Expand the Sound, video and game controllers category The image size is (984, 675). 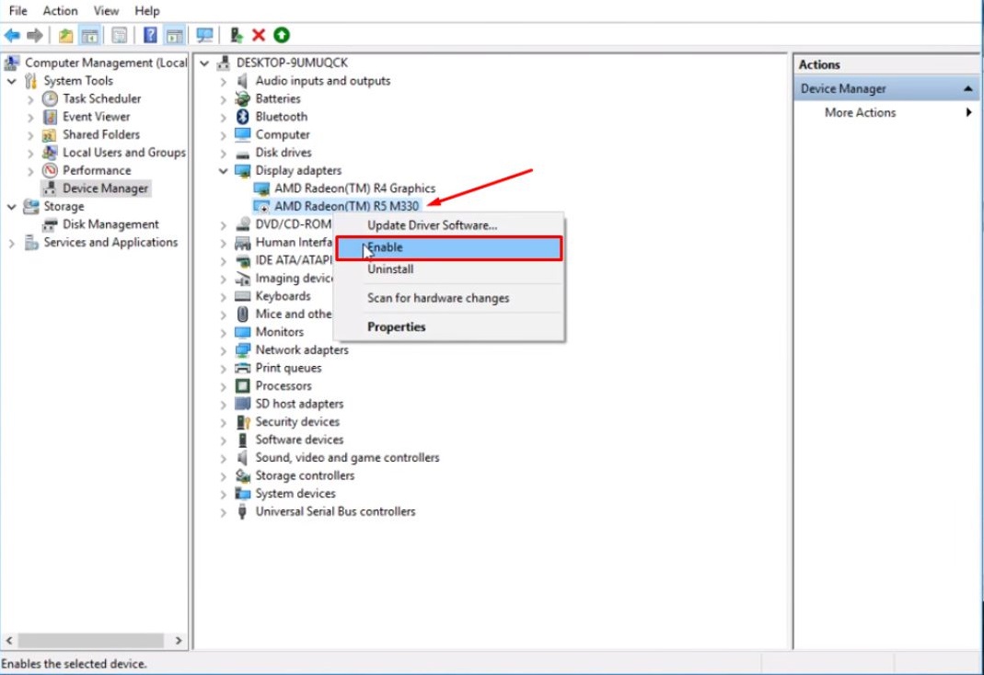pyautogui.click(x=224, y=459)
